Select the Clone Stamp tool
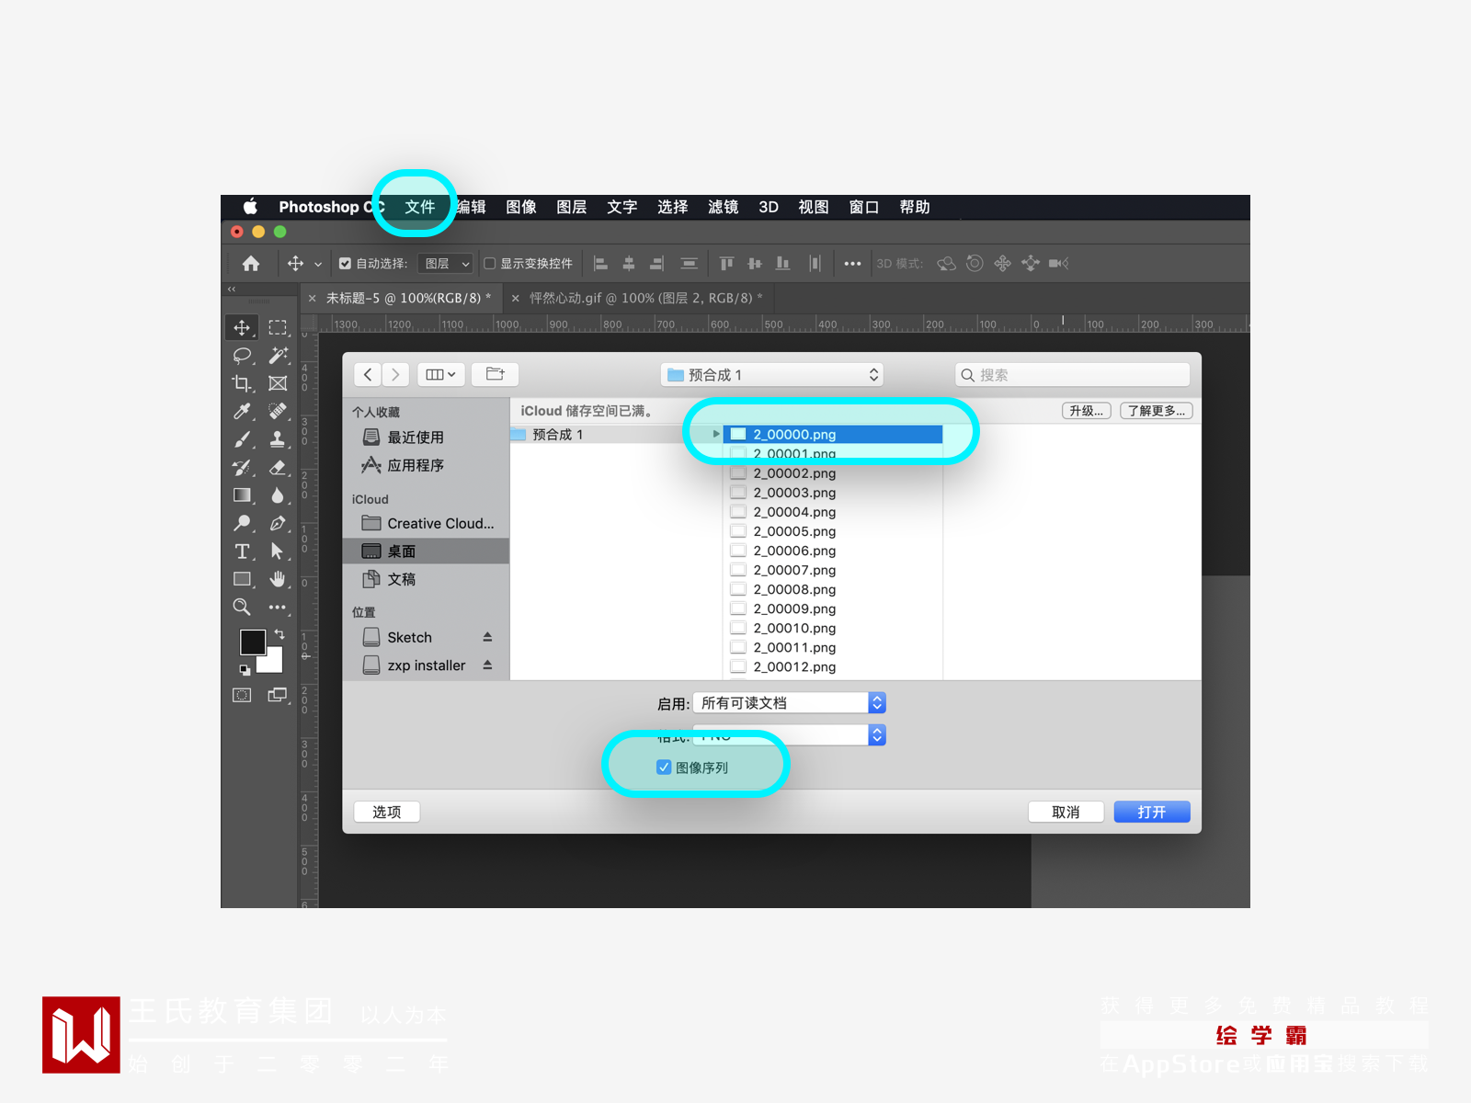Viewport: 1471px width, 1103px height. [278, 439]
